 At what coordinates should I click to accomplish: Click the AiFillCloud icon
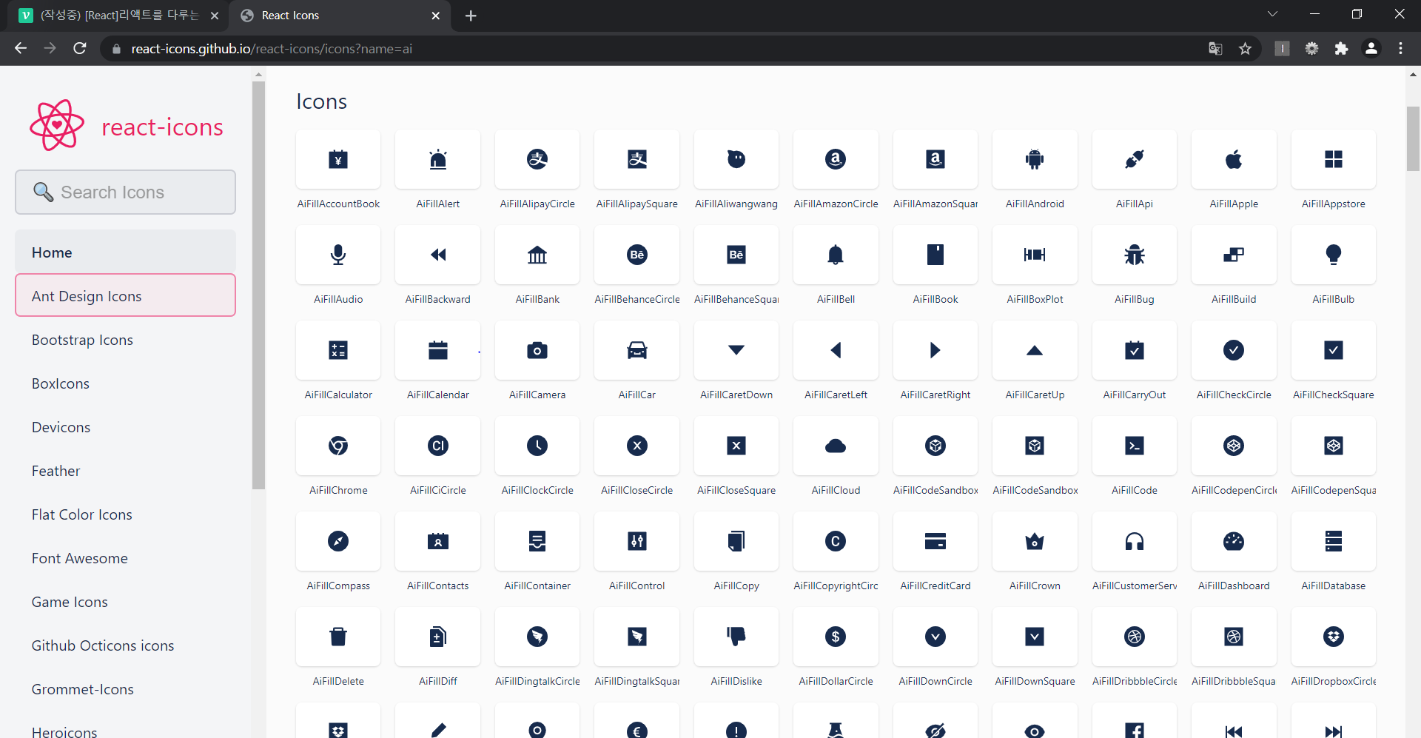[x=836, y=446]
